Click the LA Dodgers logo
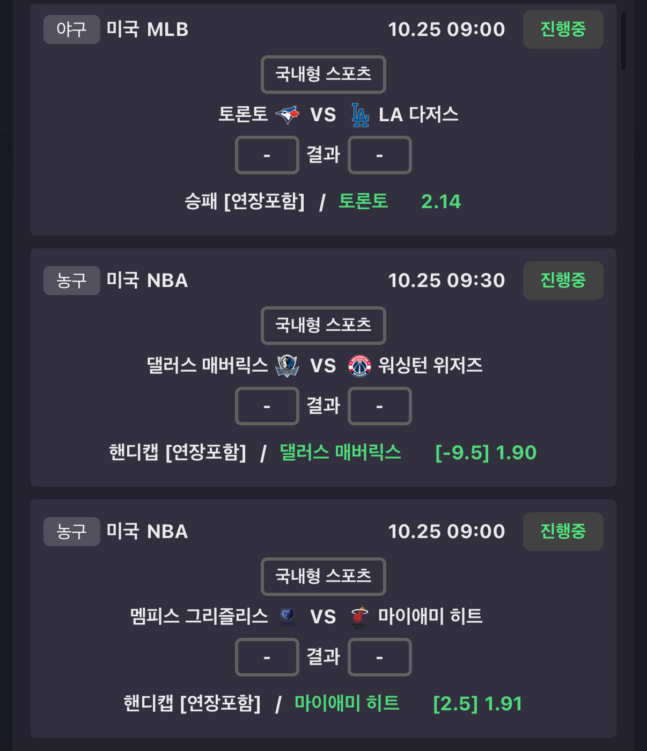This screenshot has width=647, height=751. (x=360, y=115)
